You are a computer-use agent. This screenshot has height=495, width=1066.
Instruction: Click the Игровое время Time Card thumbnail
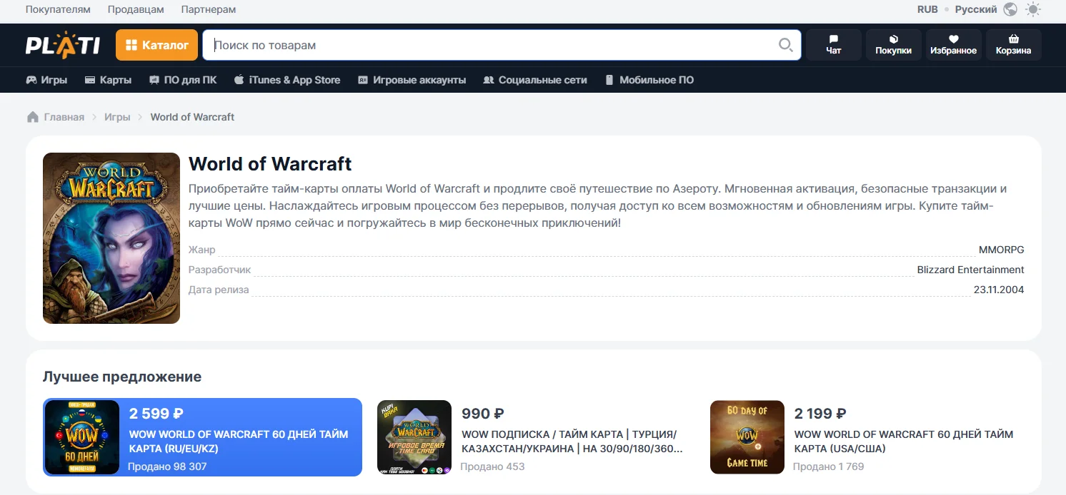414,437
